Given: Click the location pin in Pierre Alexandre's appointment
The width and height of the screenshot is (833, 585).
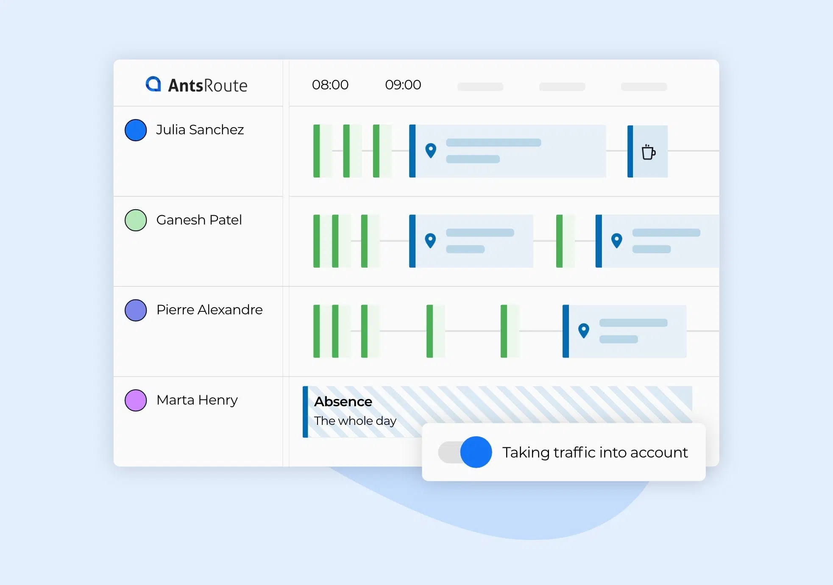Looking at the screenshot, I should coord(584,330).
